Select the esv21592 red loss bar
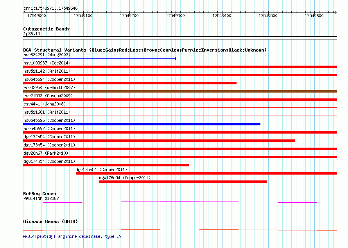The width and height of the screenshot is (348, 248). pyautogui.click(x=180, y=100)
